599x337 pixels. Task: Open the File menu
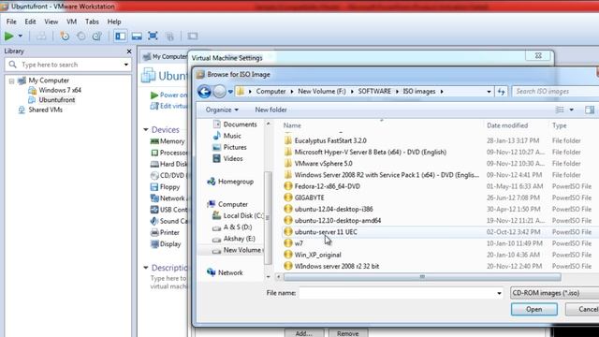point(11,22)
